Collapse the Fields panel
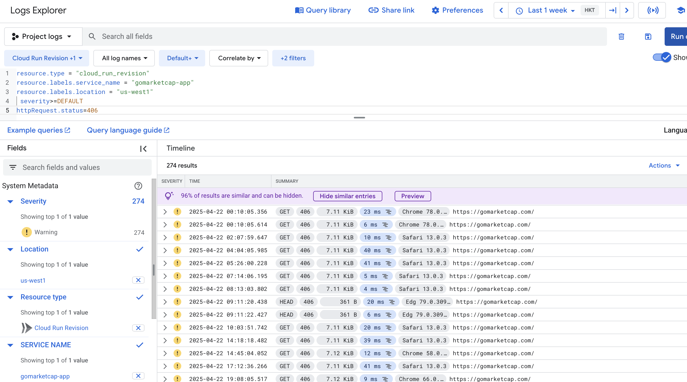The width and height of the screenshot is (687, 382). click(x=143, y=149)
